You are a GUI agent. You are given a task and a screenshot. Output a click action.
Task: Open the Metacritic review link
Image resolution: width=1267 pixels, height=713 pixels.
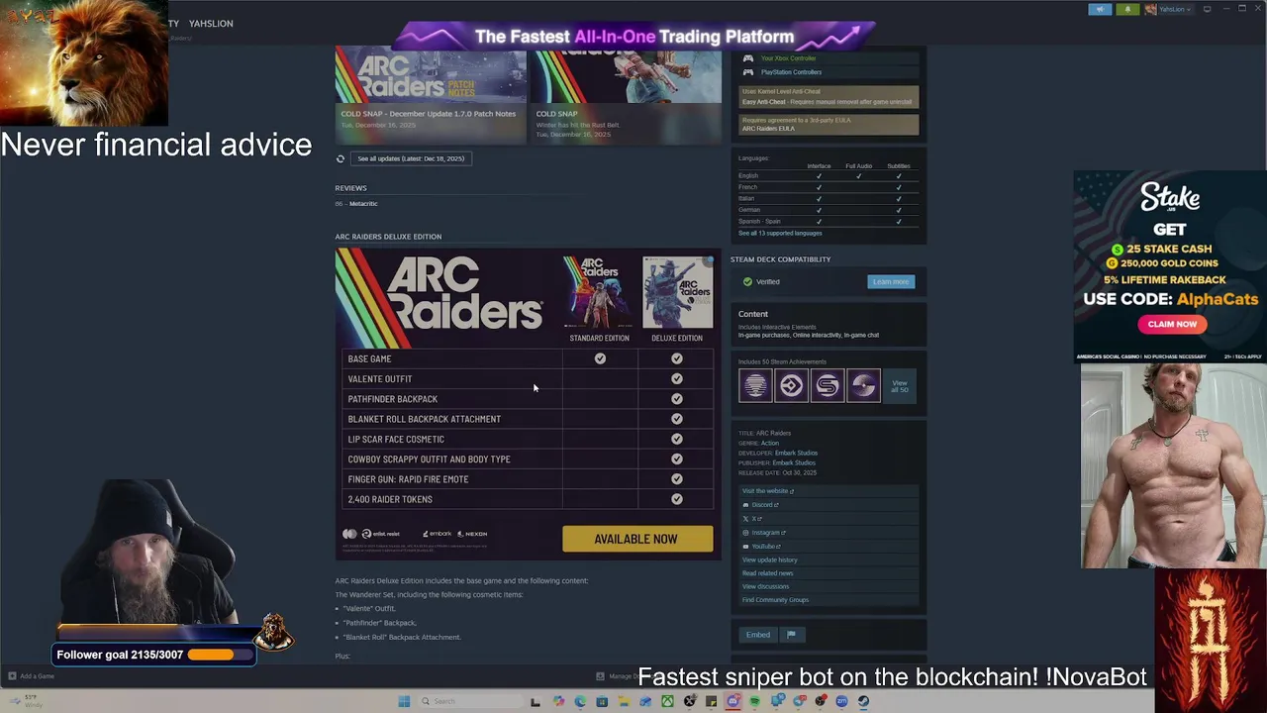(363, 204)
